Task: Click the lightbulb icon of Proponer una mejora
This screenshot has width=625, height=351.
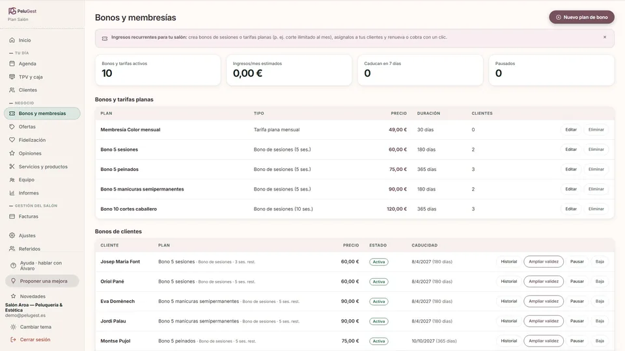Action: 13,281
